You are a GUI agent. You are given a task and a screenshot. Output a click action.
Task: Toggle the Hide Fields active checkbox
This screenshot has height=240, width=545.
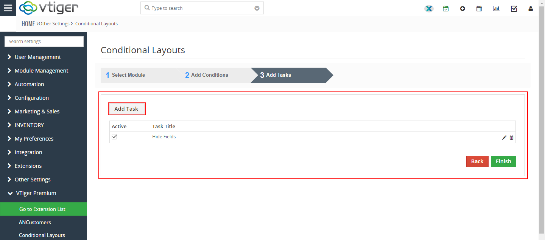115,137
